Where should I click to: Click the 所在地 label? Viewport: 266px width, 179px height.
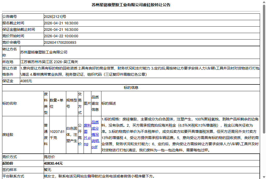click(x=8, y=62)
